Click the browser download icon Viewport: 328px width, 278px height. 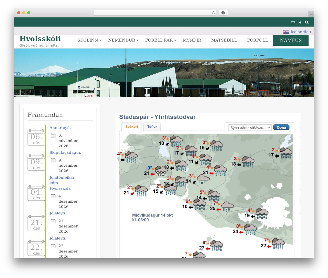(x=223, y=13)
